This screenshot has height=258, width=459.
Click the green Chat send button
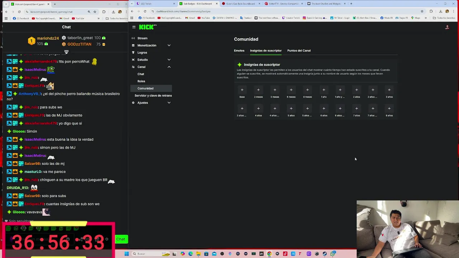(121, 239)
